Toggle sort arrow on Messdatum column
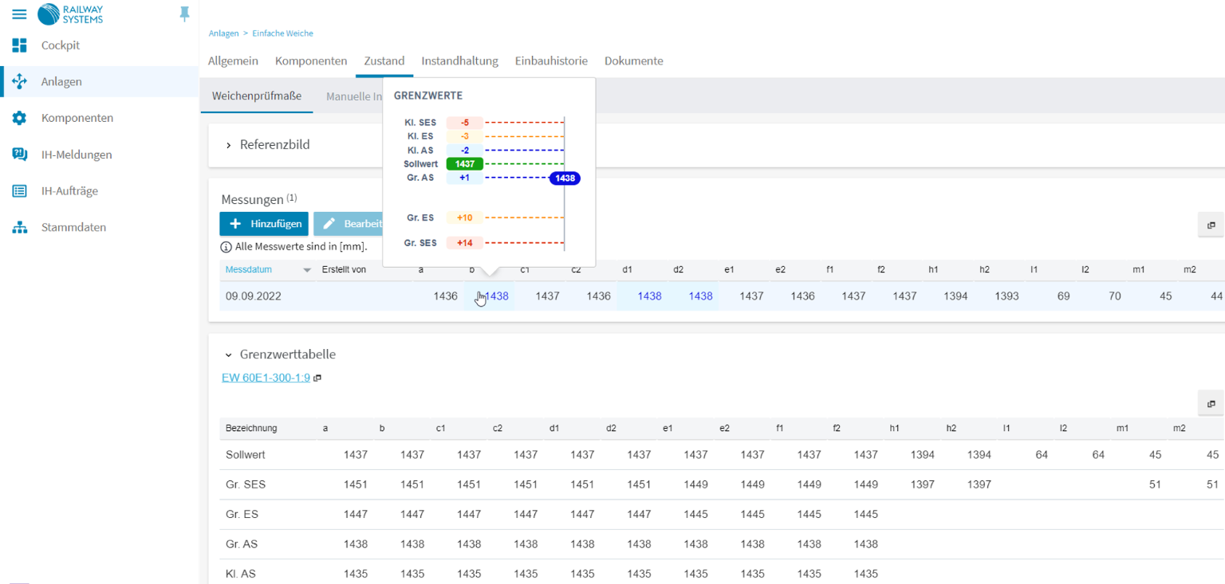Screen dimensions: 1225x584 point(307,270)
